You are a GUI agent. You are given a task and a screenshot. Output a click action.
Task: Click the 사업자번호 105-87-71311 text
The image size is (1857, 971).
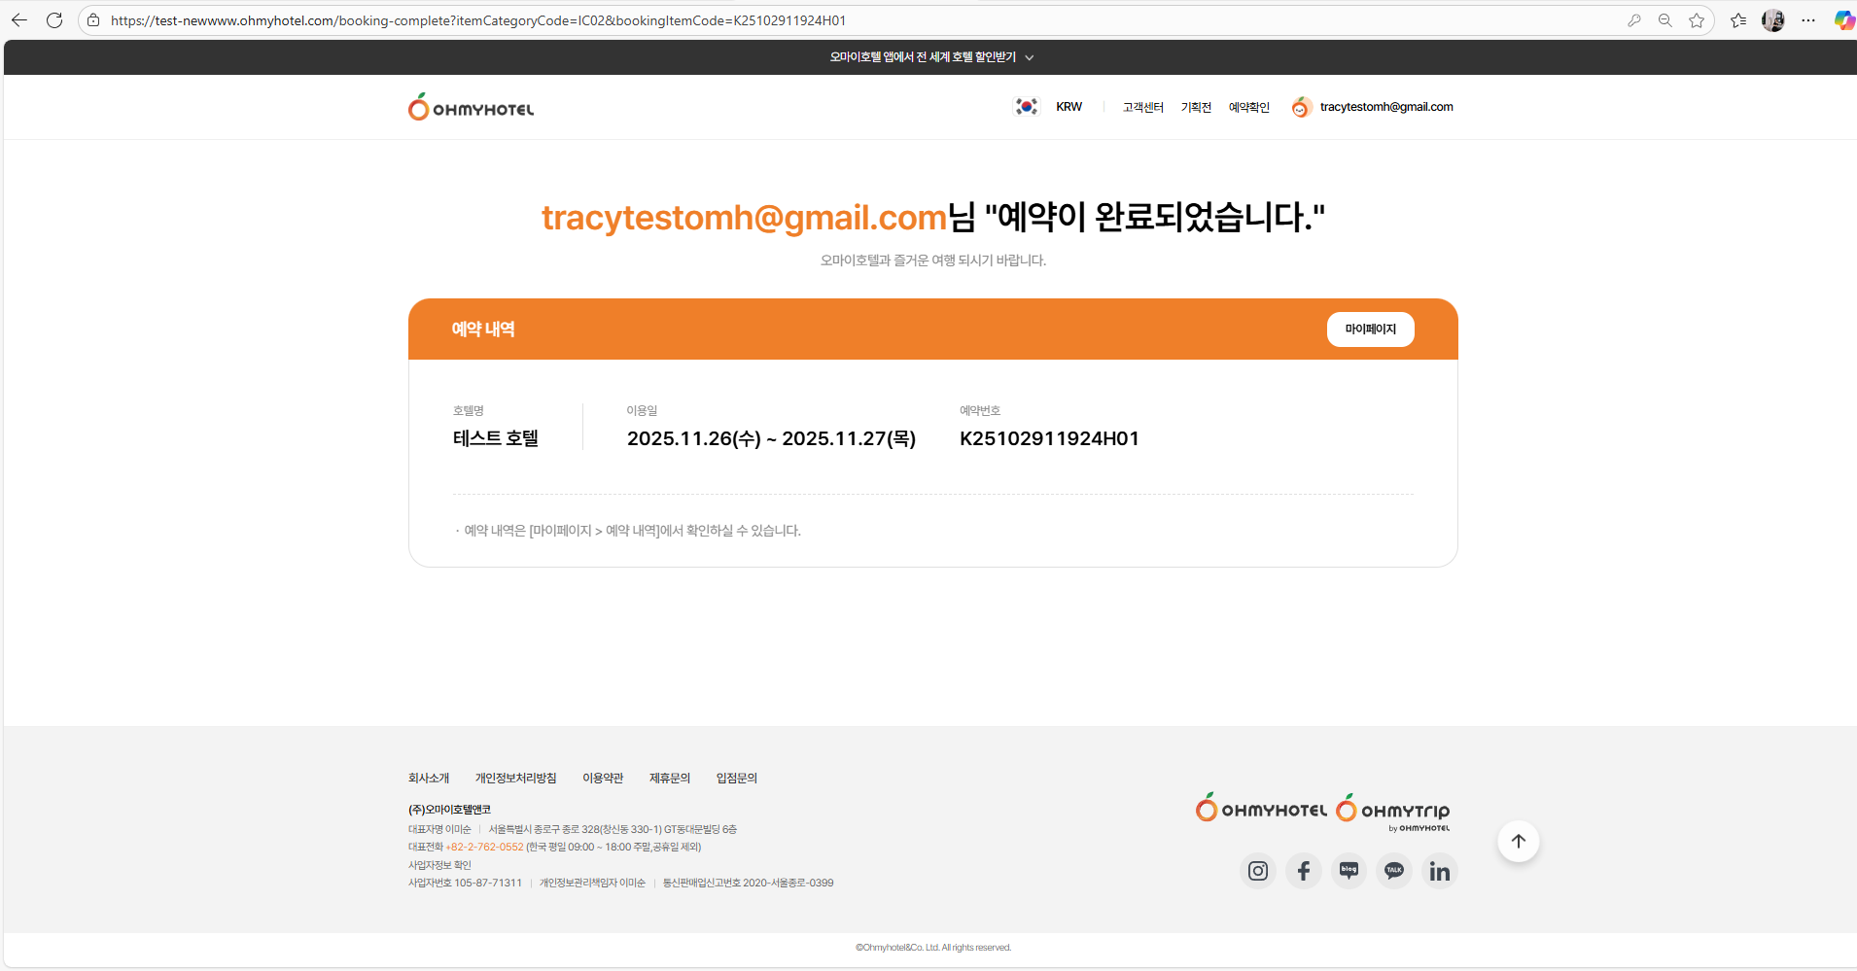pos(465,883)
